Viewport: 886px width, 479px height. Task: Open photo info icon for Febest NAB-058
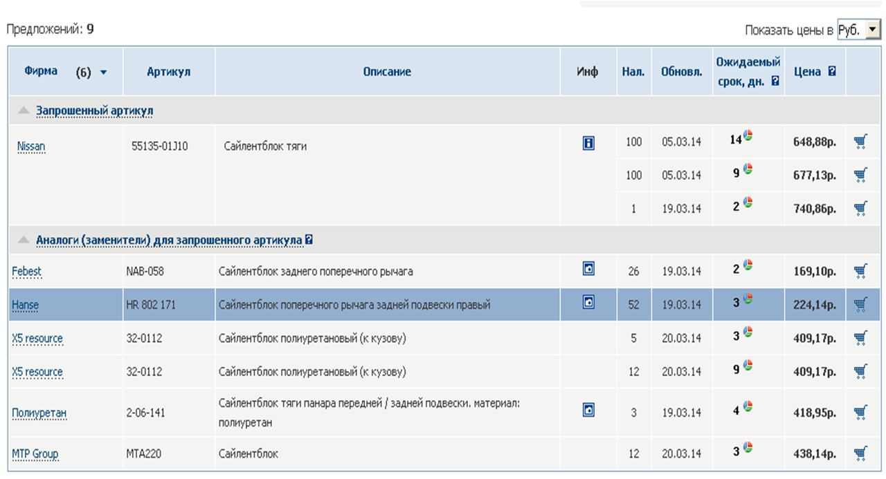pos(588,268)
